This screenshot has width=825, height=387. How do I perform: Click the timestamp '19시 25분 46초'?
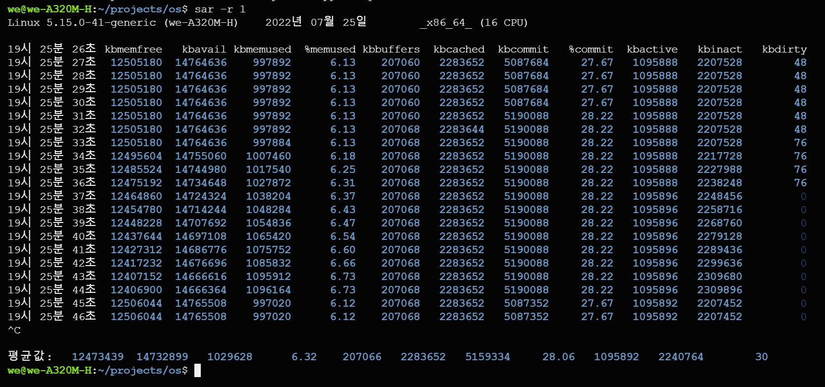(52, 316)
